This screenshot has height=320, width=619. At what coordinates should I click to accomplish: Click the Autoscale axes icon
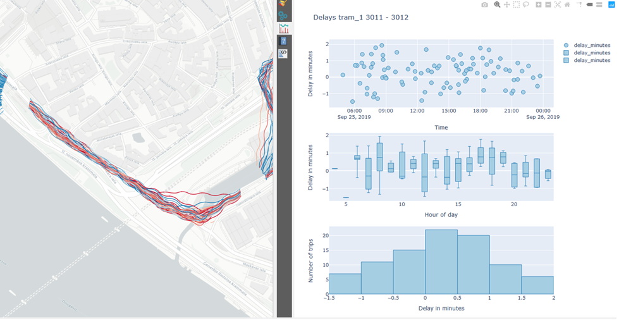557,4
